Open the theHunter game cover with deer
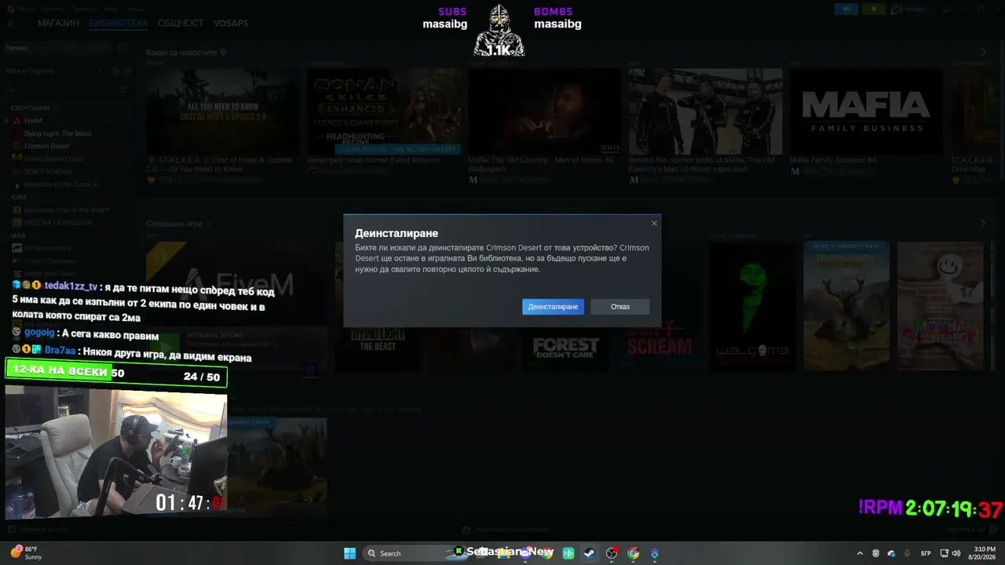Image resolution: width=1005 pixels, height=565 pixels. tap(846, 306)
